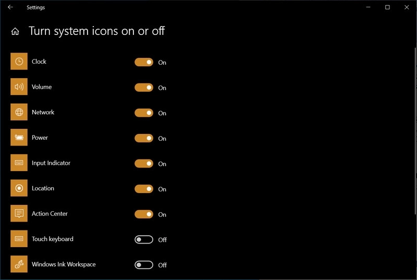Viewport: 417px width, 280px height.
Task: Switch off the Network toggle
Action: [144, 113]
